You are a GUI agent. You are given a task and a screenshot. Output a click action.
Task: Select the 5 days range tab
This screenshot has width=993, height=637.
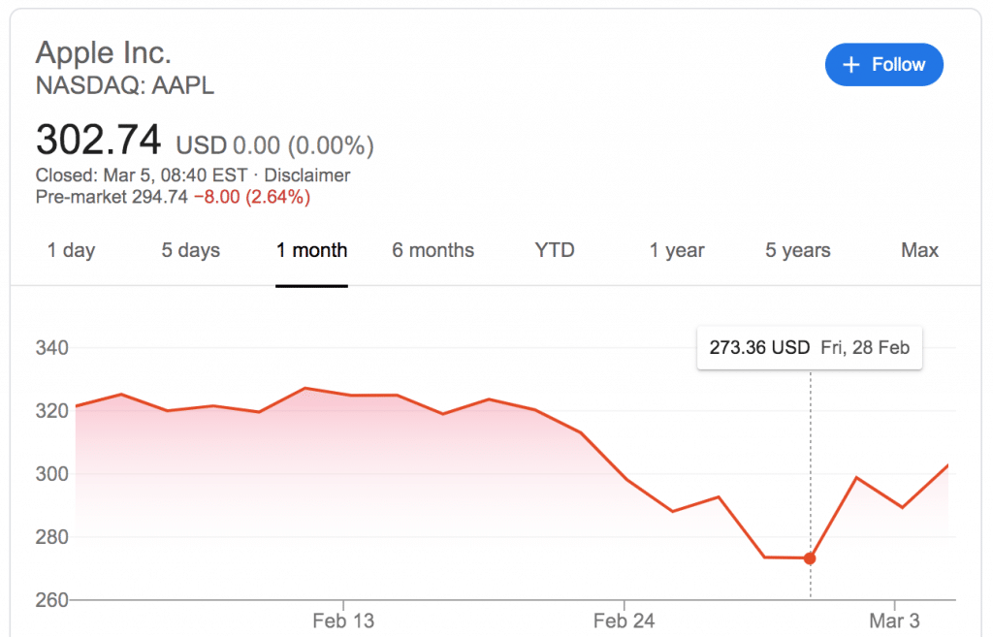(x=191, y=250)
